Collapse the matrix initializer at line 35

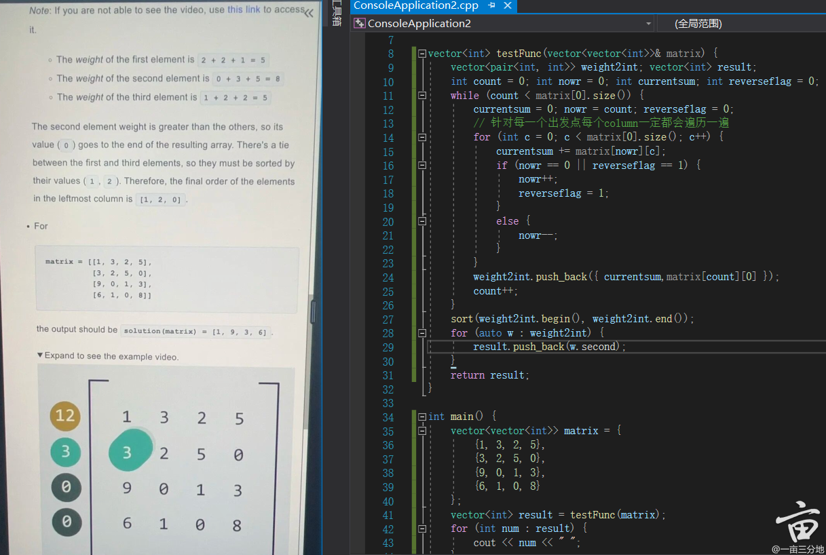[x=422, y=431]
